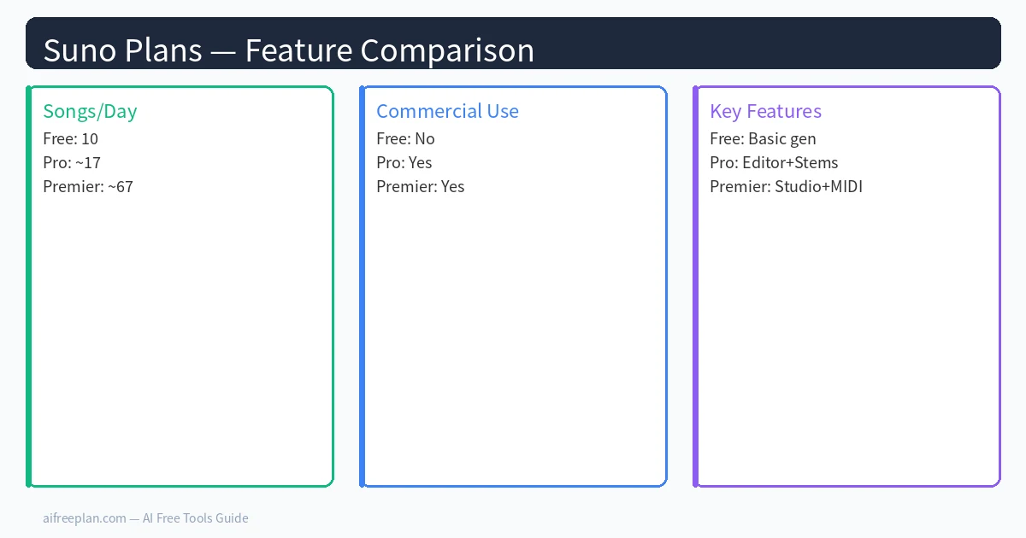
Task: Select the Pro: Editor+Stems line
Action: [774, 162]
